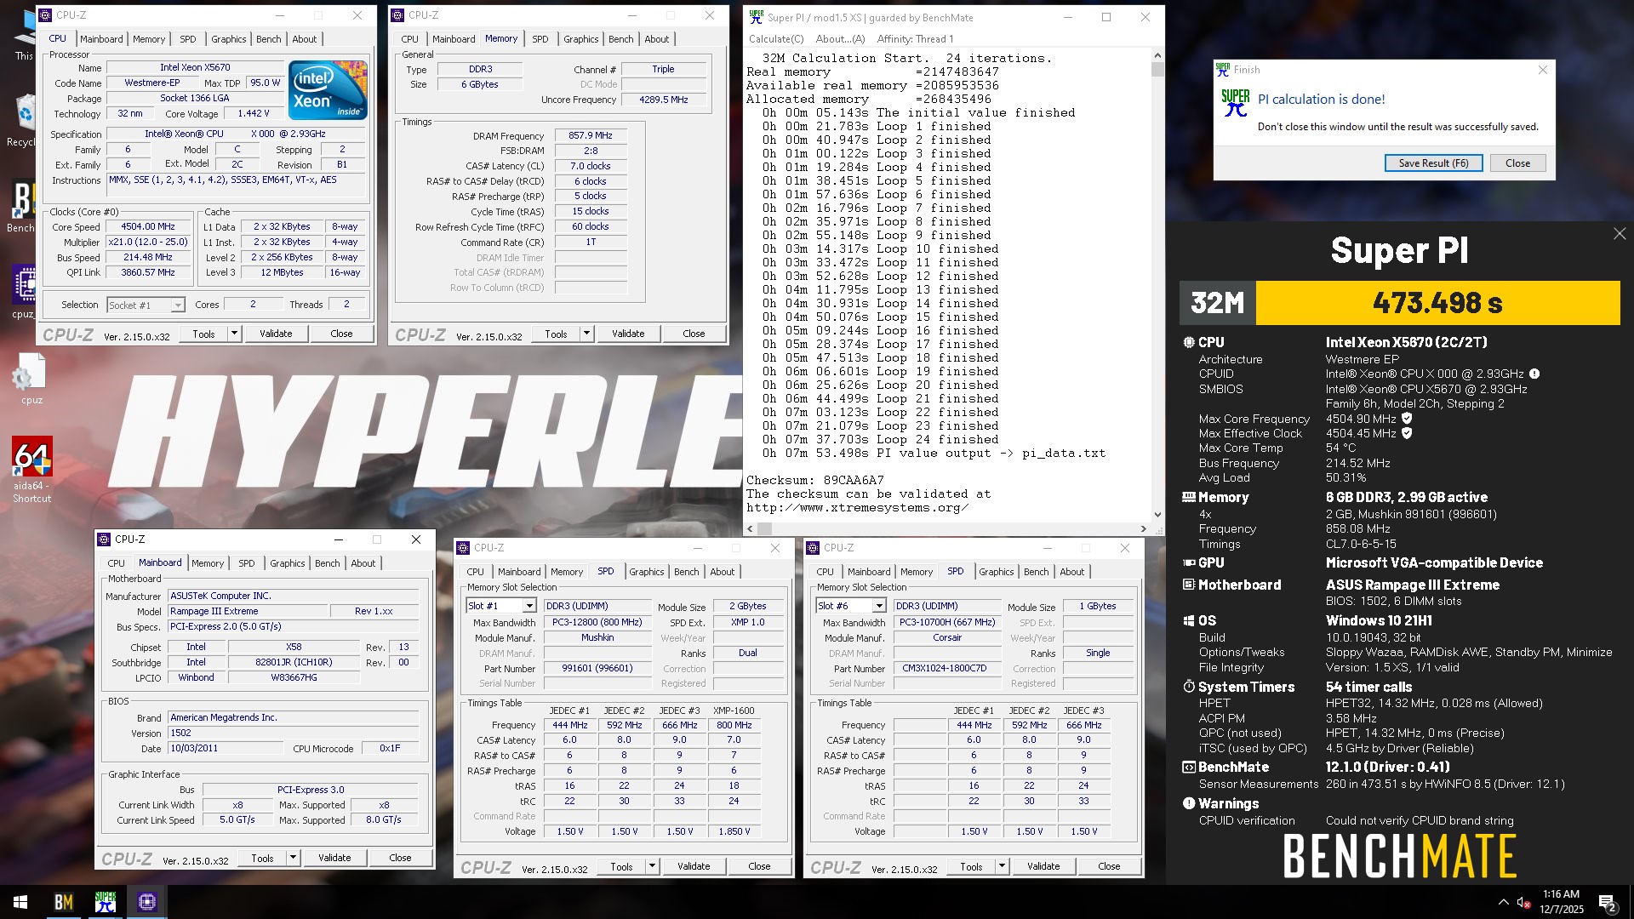Expand Tools arrow in the Mushkin SPD window

point(652,866)
